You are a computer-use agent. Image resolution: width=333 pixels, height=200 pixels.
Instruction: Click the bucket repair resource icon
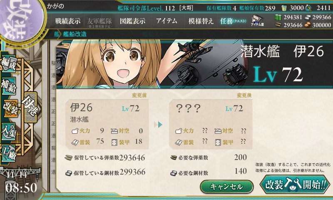coord(284,8)
